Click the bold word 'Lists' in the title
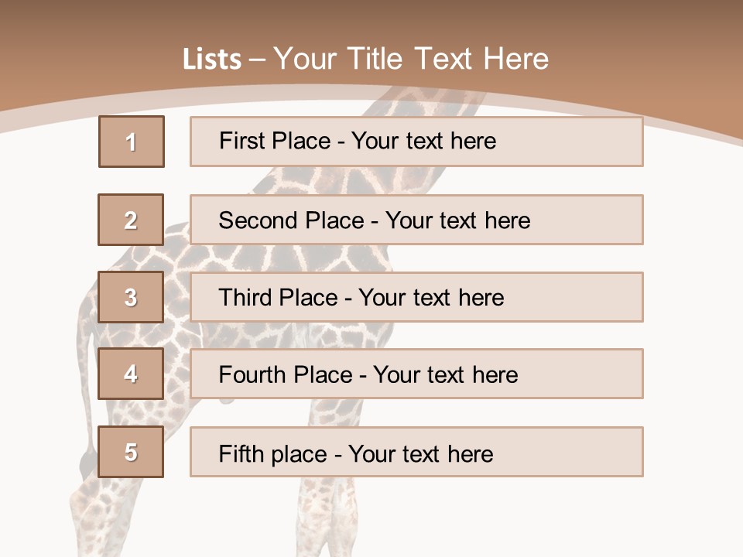The width and height of the screenshot is (743, 557). point(212,60)
